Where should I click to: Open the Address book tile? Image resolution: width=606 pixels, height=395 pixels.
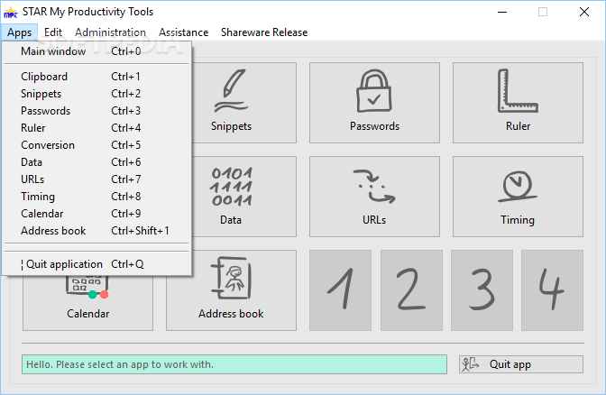(231, 290)
